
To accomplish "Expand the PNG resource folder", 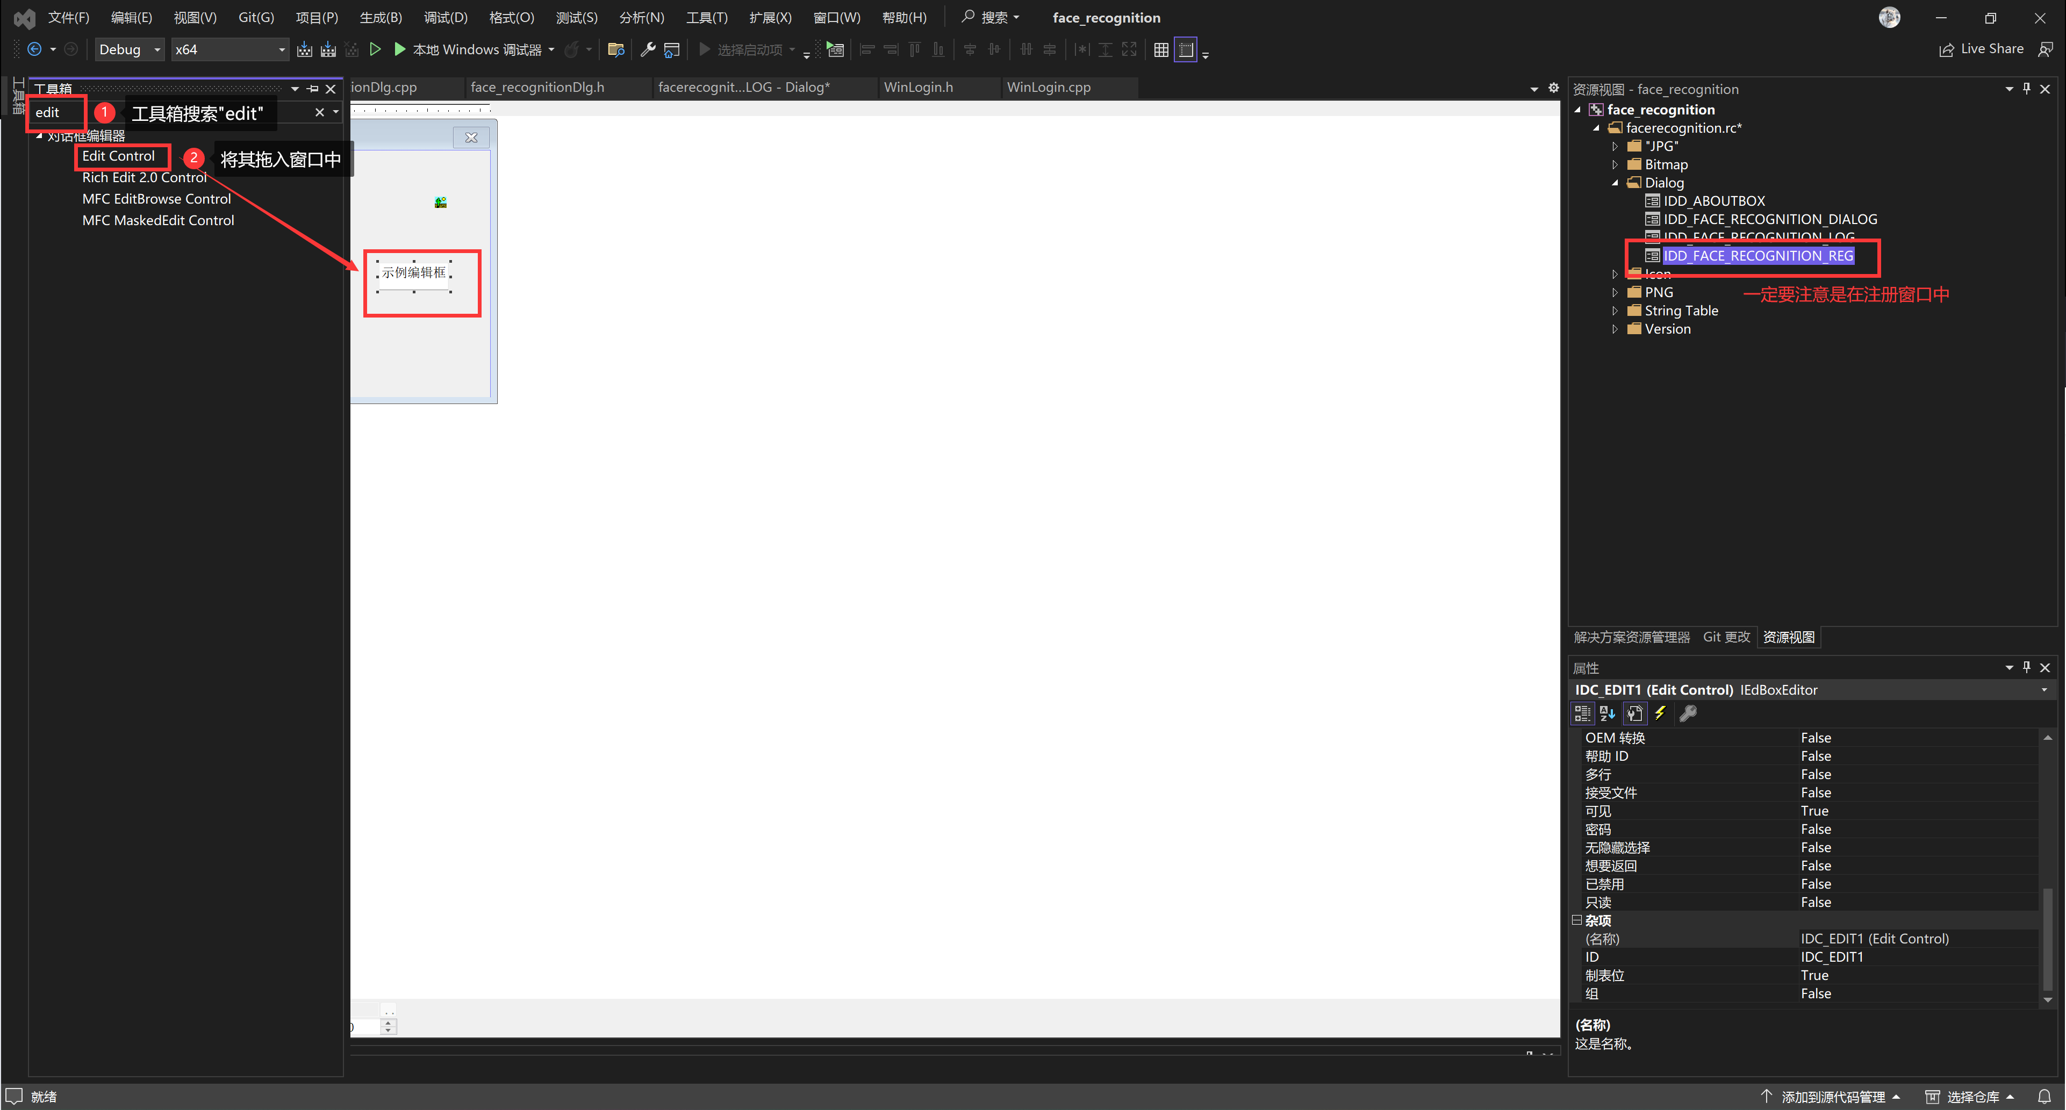I will coord(1615,293).
